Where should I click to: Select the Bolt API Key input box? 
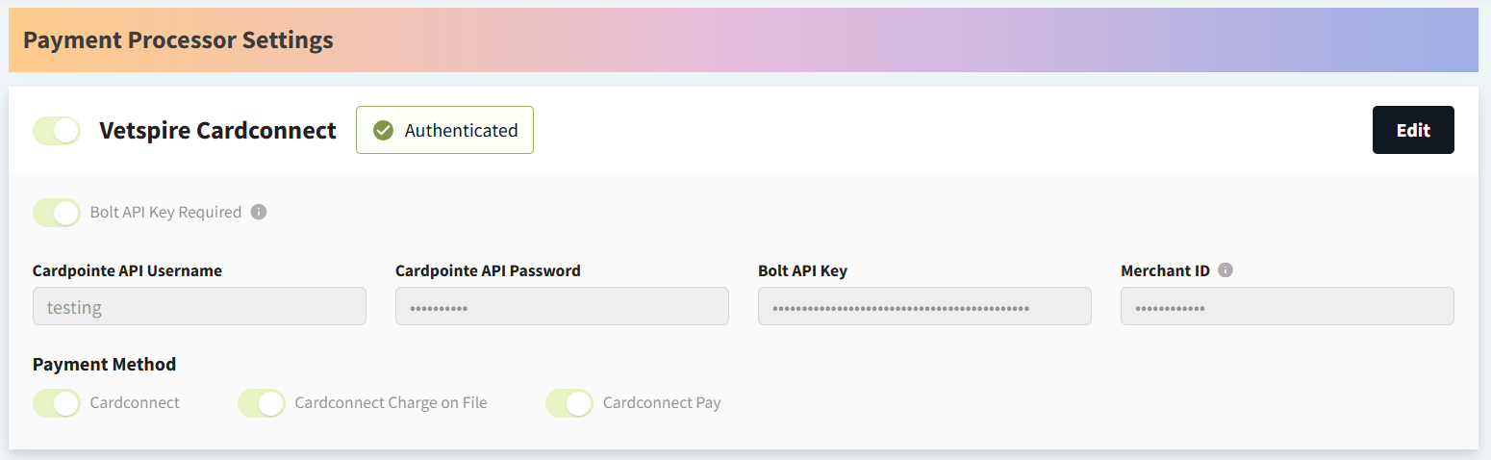coord(924,306)
